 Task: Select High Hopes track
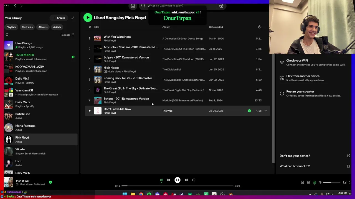(x=177, y=69)
